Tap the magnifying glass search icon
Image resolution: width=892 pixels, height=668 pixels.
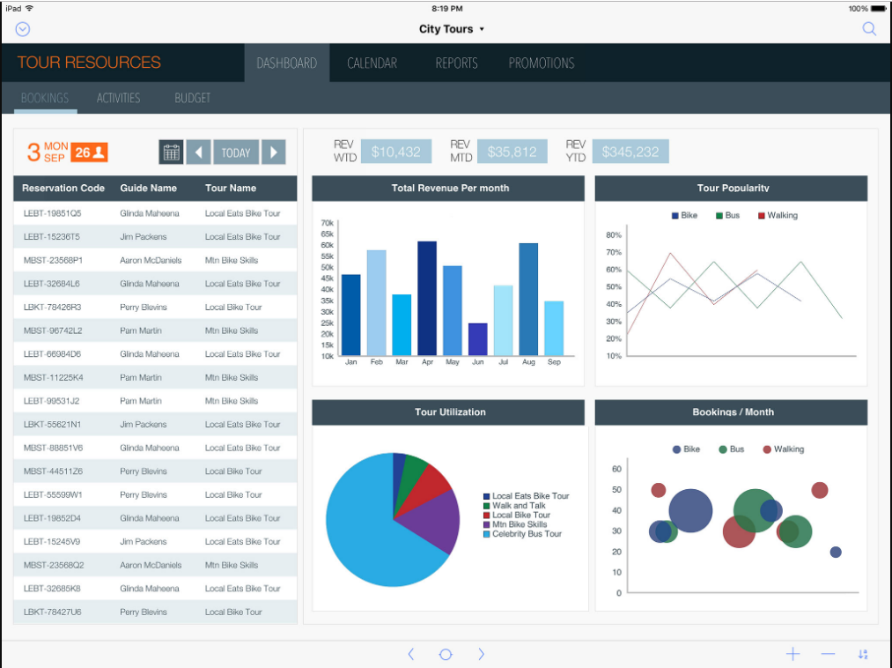(x=869, y=29)
